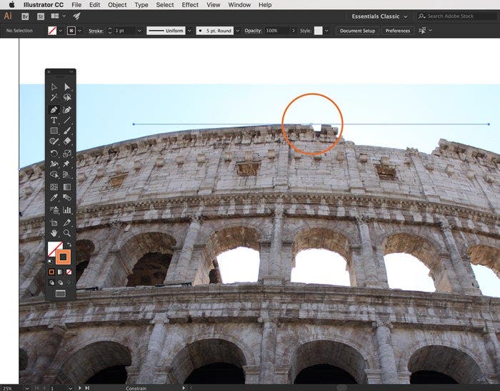This screenshot has width=500, height=391.
Task: Switch paint mode to Gradient
Action: pos(61,272)
